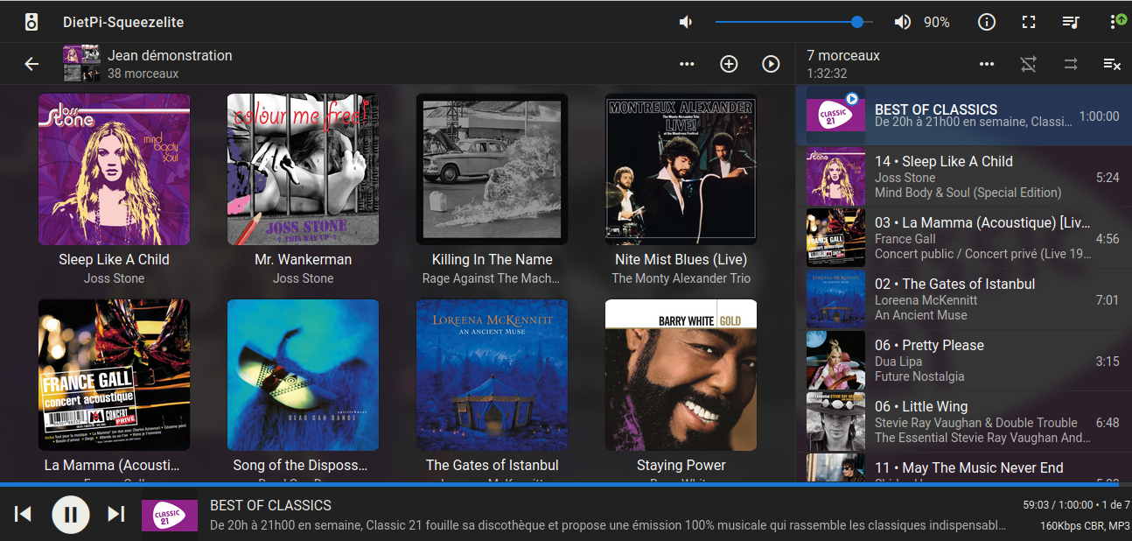
Task: Open the Mr. Wankerman album cover
Action: click(x=303, y=169)
